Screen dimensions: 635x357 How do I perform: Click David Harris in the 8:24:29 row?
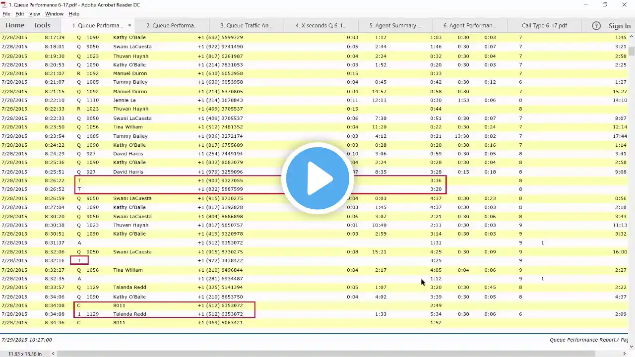tap(128, 154)
